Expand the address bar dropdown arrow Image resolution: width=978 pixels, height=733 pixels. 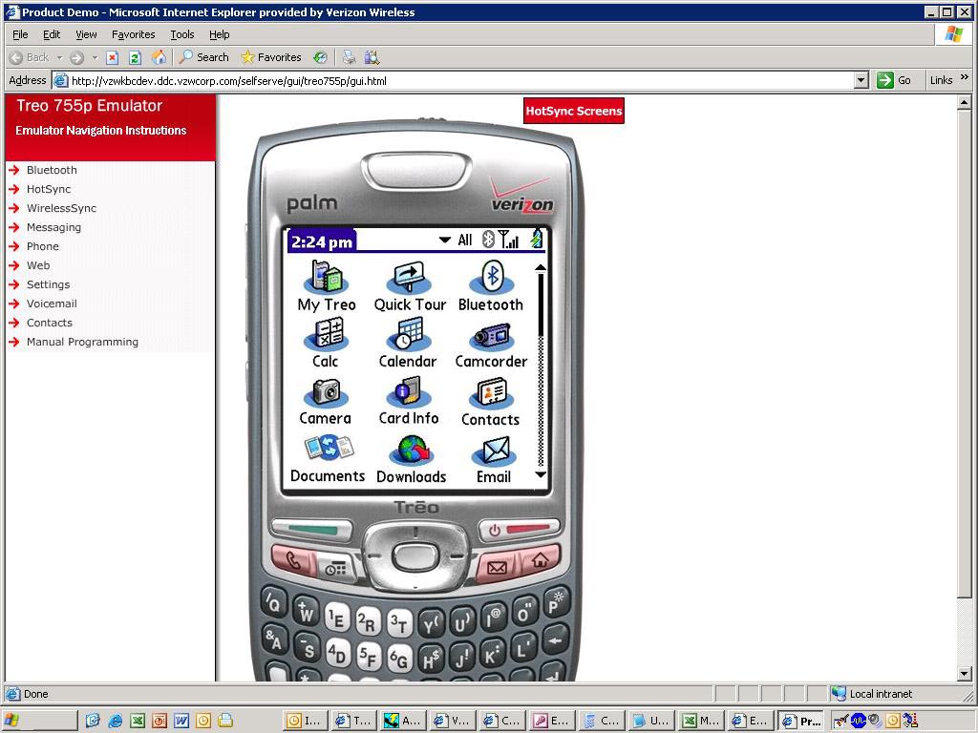coord(861,80)
